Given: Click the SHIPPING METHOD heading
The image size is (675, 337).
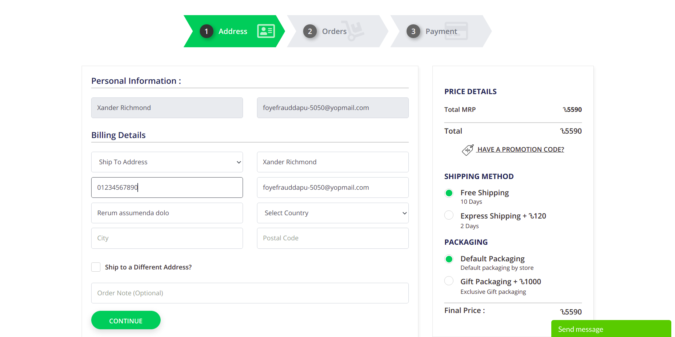Looking at the screenshot, I should coord(479,176).
